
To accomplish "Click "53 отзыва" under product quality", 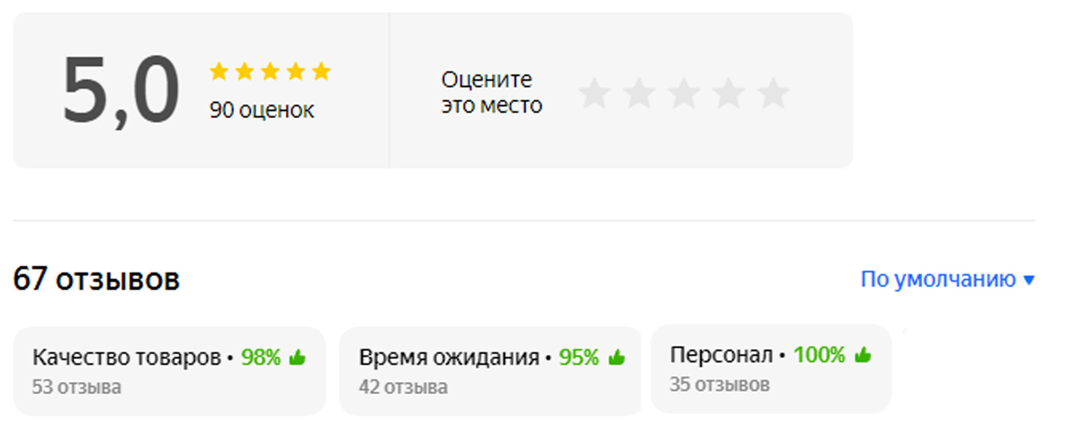I will [77, 387].
